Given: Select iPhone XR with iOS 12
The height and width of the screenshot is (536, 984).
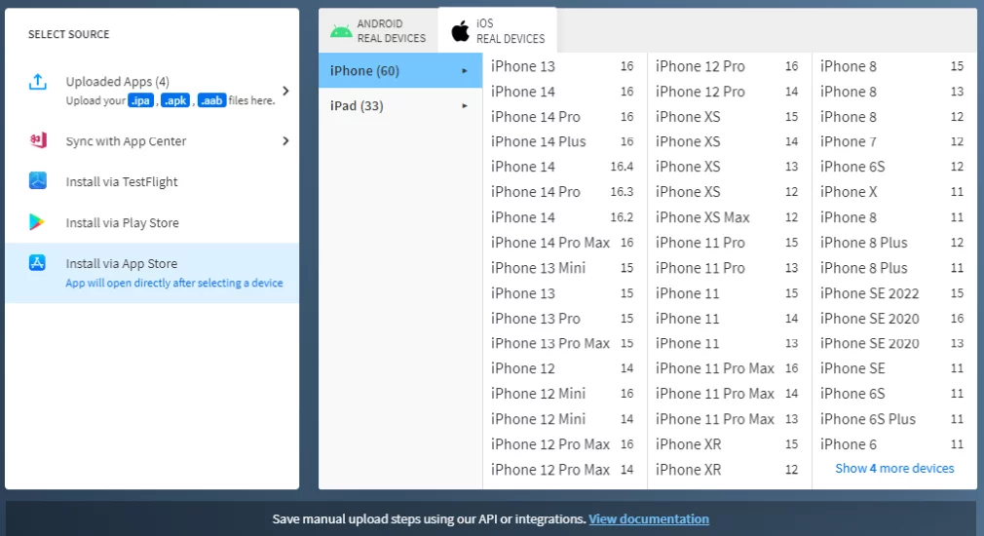Looking at the screenshot, I should coord(727,470).
